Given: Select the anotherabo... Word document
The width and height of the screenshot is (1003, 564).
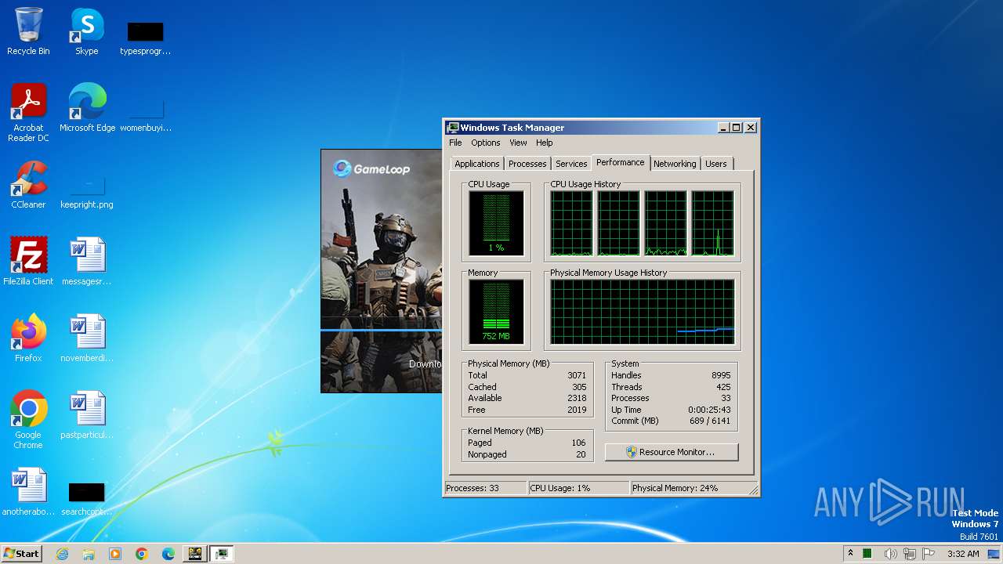Looking at the screenshot, I should tap(28, 491).
